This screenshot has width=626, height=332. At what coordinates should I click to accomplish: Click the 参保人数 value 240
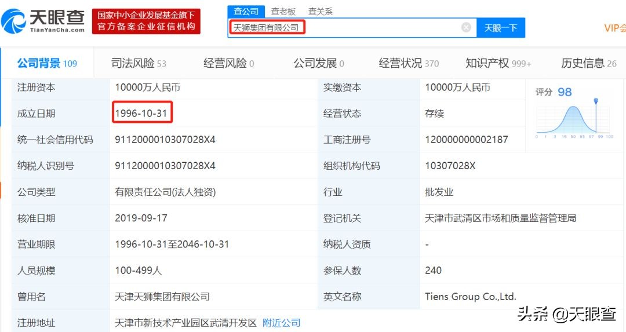(x=433, y=270)
